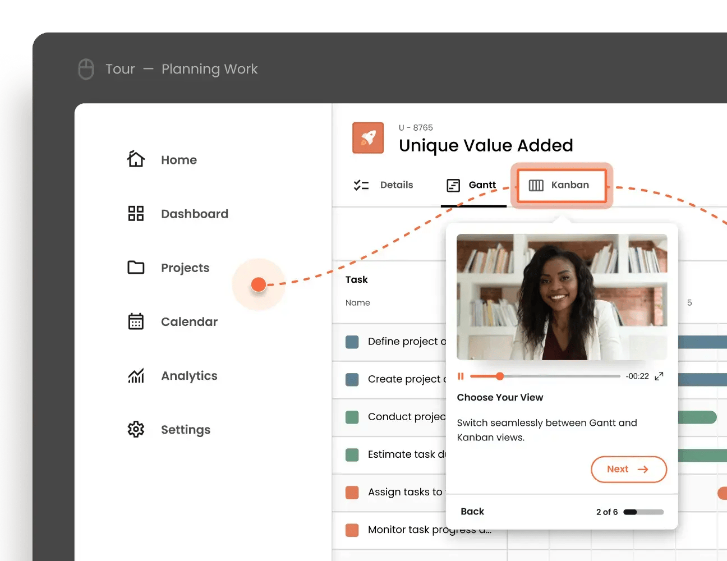The height and width of the screenshot is (561, 727).
Task: Click the Analytics chart icon
Action: point(136,375)
